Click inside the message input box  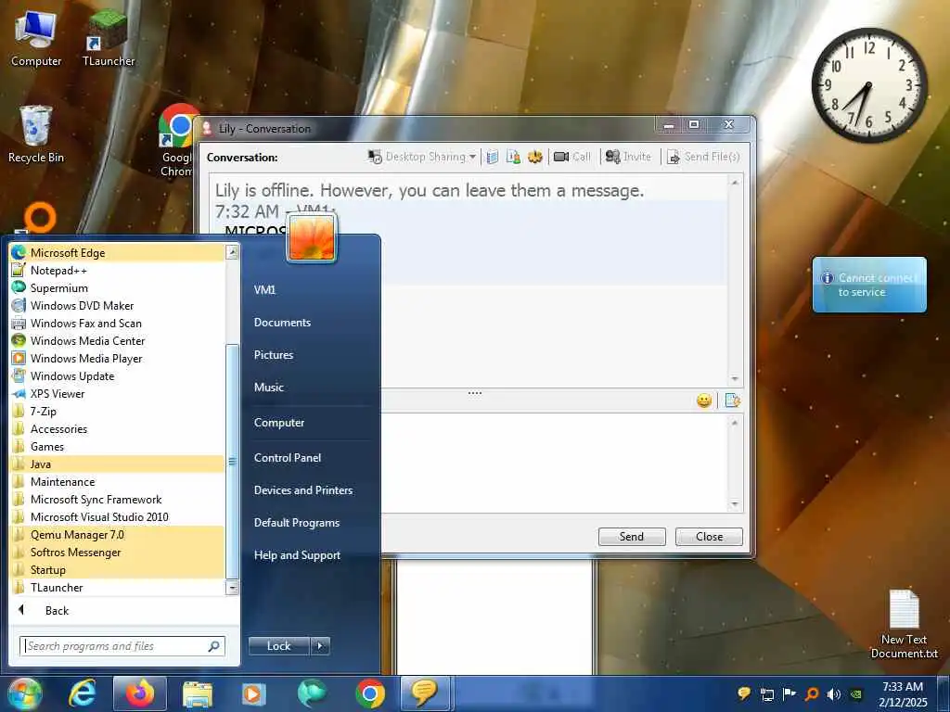click(555, 464)
